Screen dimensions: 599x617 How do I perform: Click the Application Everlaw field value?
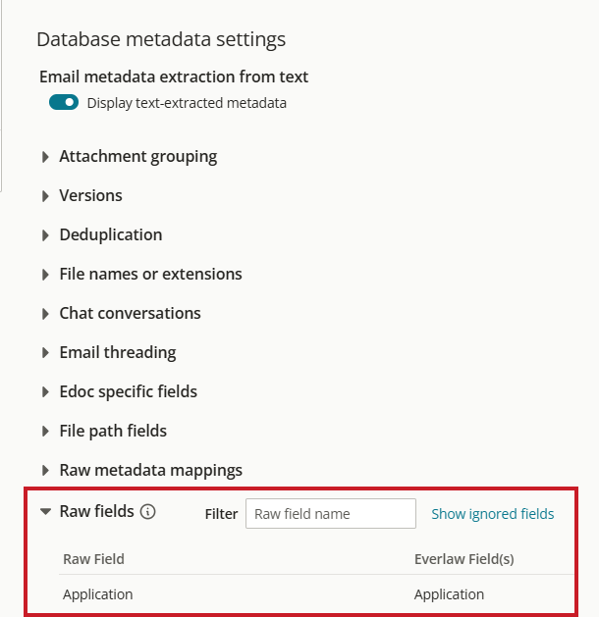coord(449,594)
